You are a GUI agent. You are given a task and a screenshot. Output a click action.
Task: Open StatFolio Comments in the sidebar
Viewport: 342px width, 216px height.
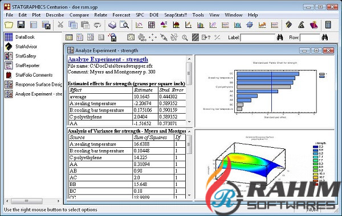(x=34, y=75)
